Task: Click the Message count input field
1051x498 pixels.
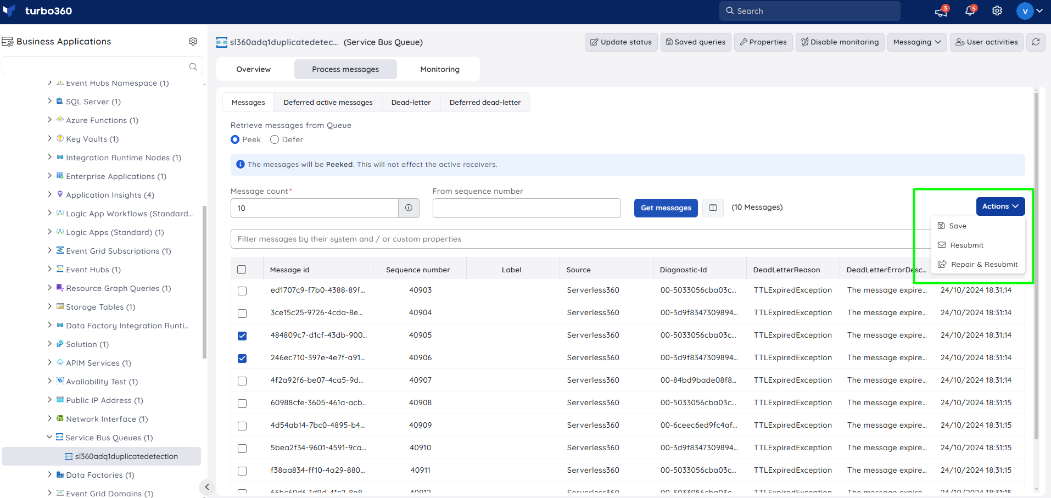Action: (315, 208)
